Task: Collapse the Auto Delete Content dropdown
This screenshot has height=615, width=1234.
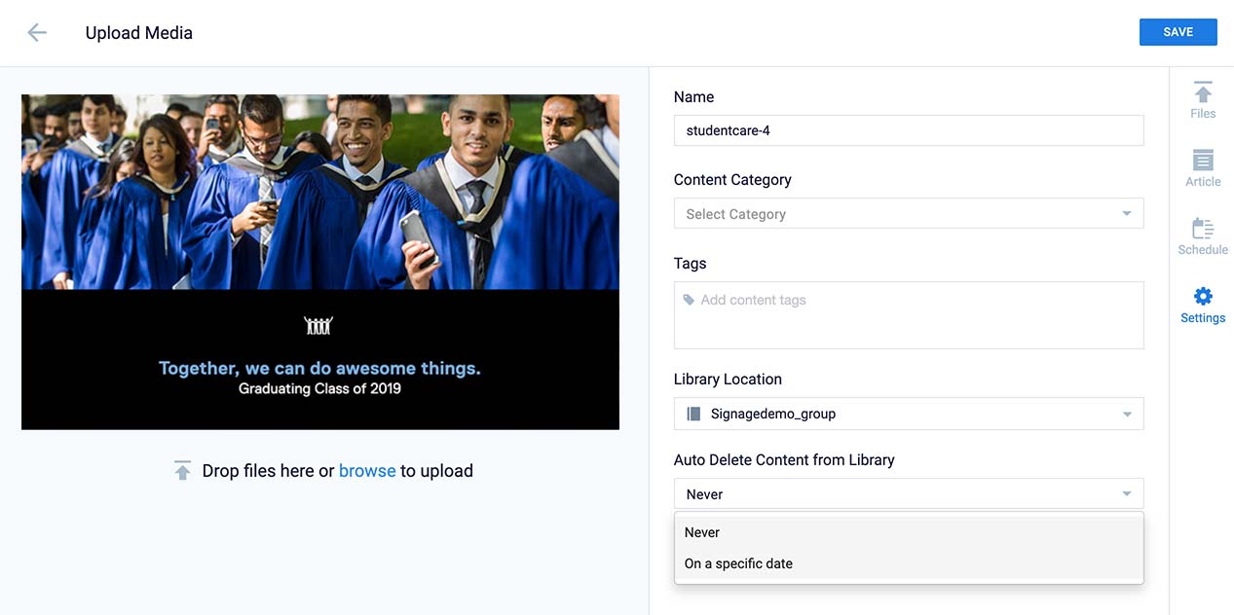Action: click(x=1127, y=494)
